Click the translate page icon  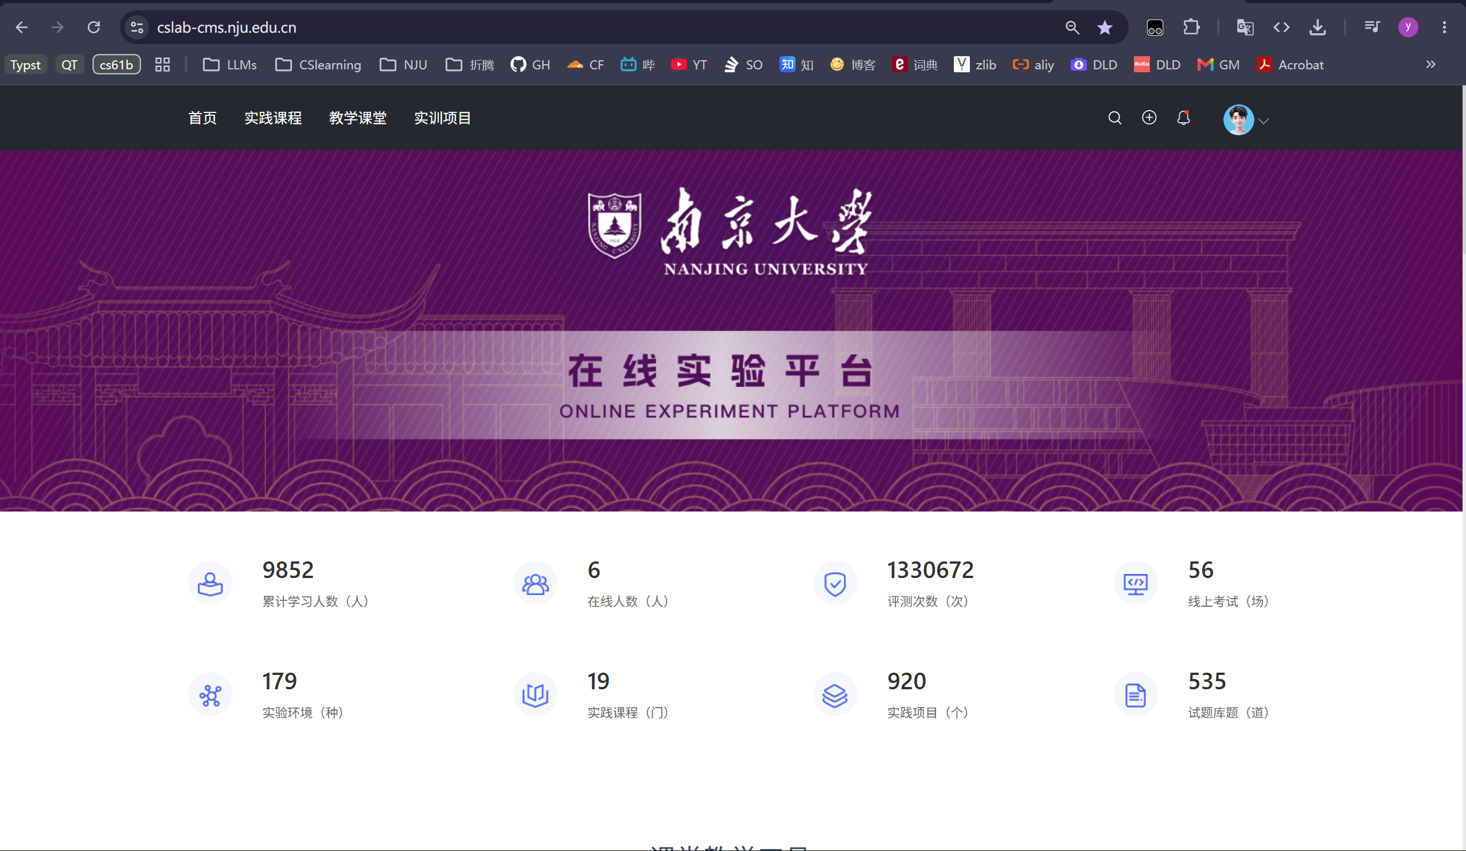point(1245,28)
